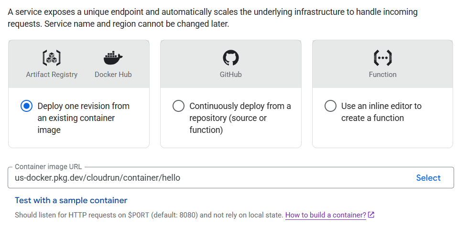The width and height of the screenshot is (467, 228).
Task: Click the Docker Hub whale icon
Action: pyautogui.click(x=113, y=58)
